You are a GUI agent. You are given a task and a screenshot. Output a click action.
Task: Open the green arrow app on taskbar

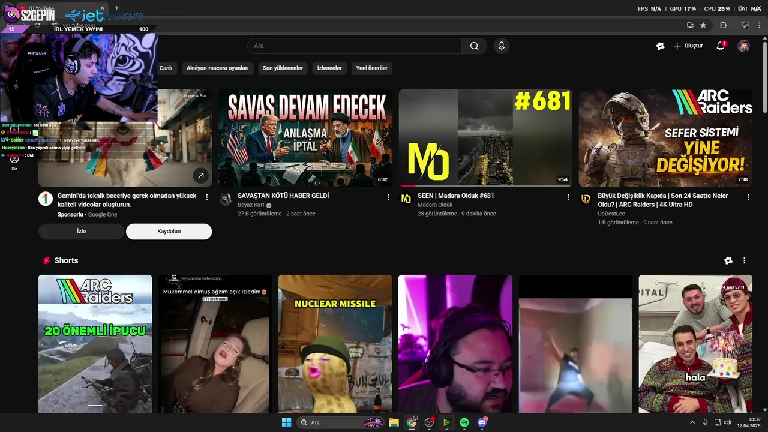coord(446,422)
